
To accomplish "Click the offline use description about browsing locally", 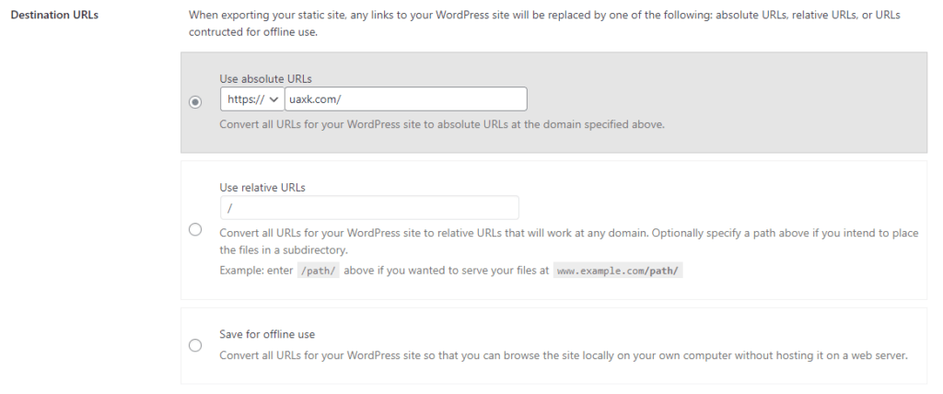I will [x=564, y=355].
